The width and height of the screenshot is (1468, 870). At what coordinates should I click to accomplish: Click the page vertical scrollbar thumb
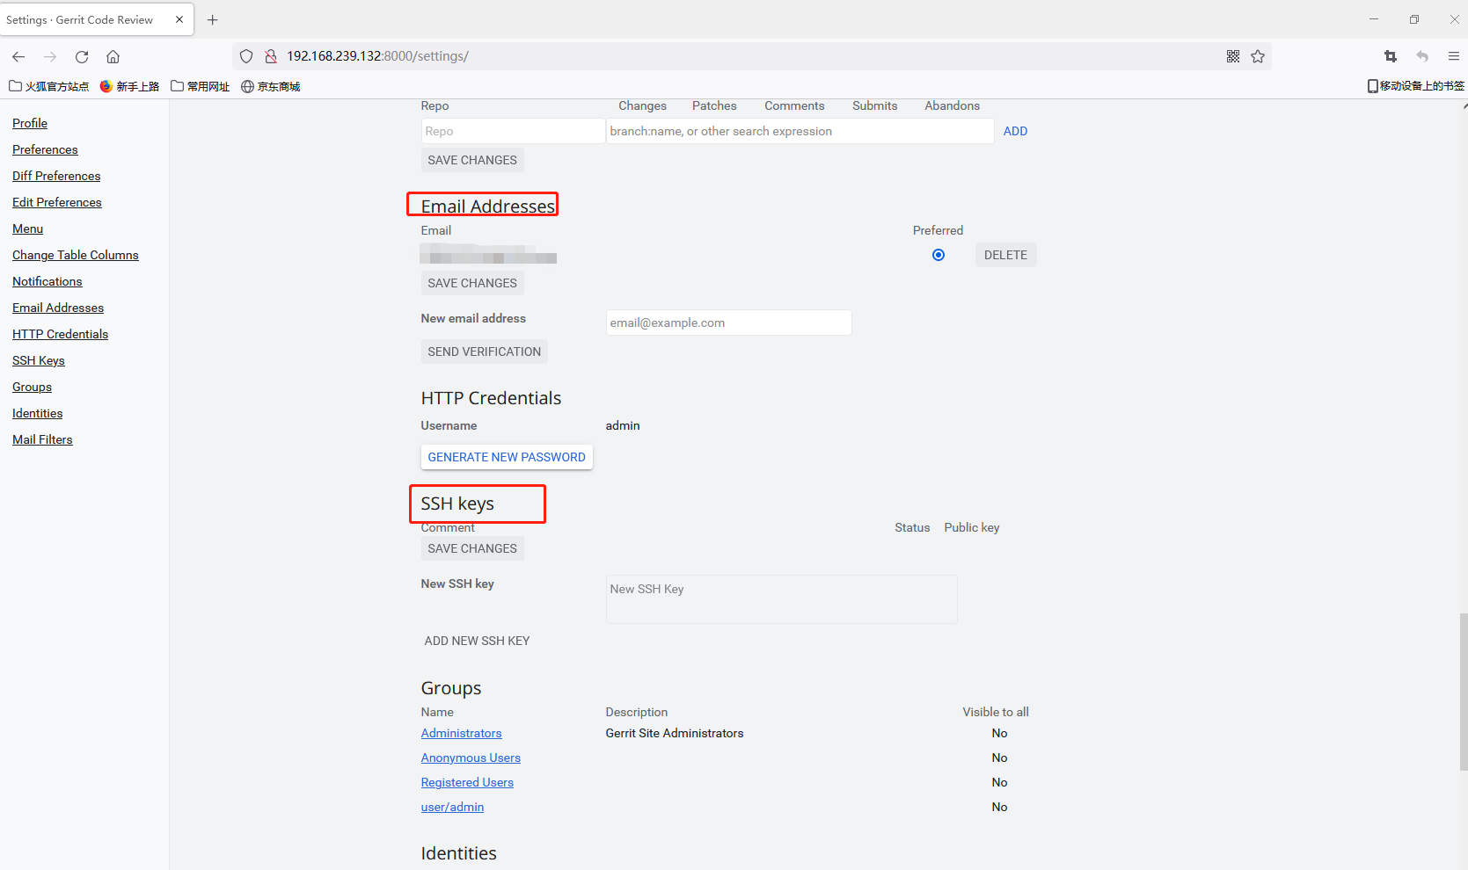coord(1464,692)
